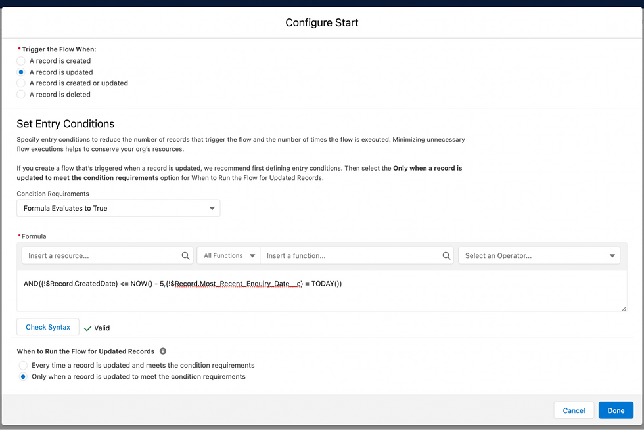Click the green Valid checkmark icon

coord(87,328)
